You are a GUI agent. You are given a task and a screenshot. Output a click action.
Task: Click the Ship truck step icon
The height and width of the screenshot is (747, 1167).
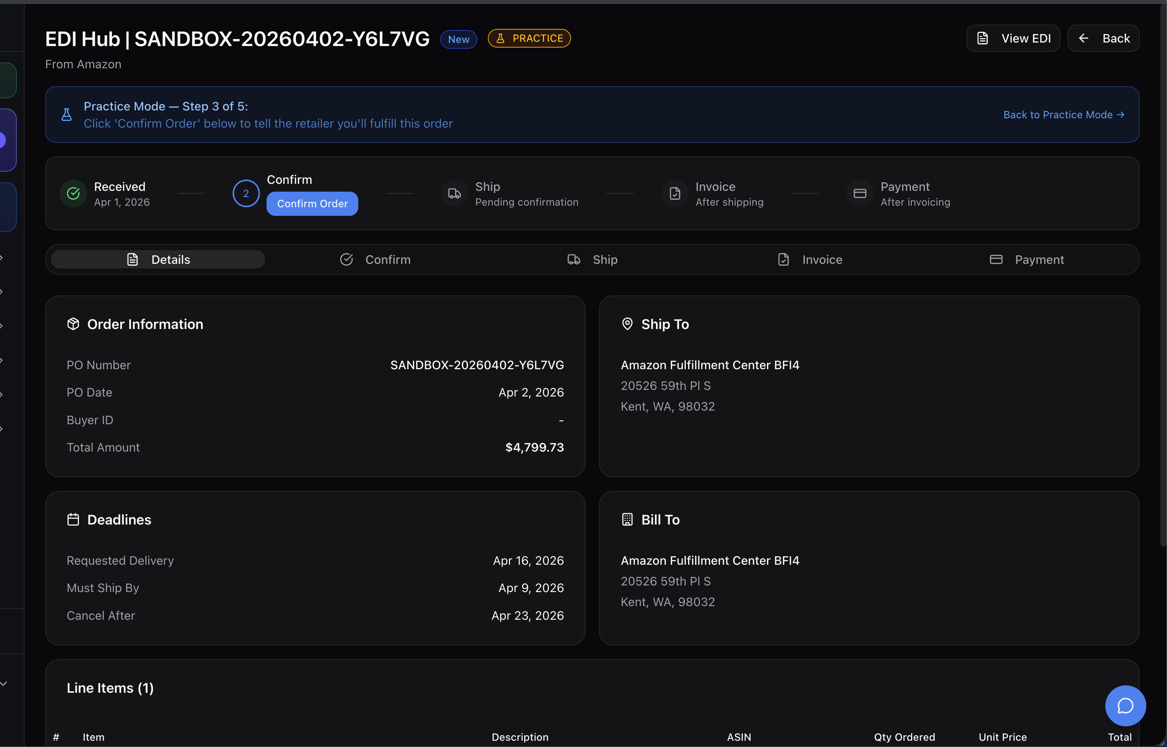click(454, 194)
